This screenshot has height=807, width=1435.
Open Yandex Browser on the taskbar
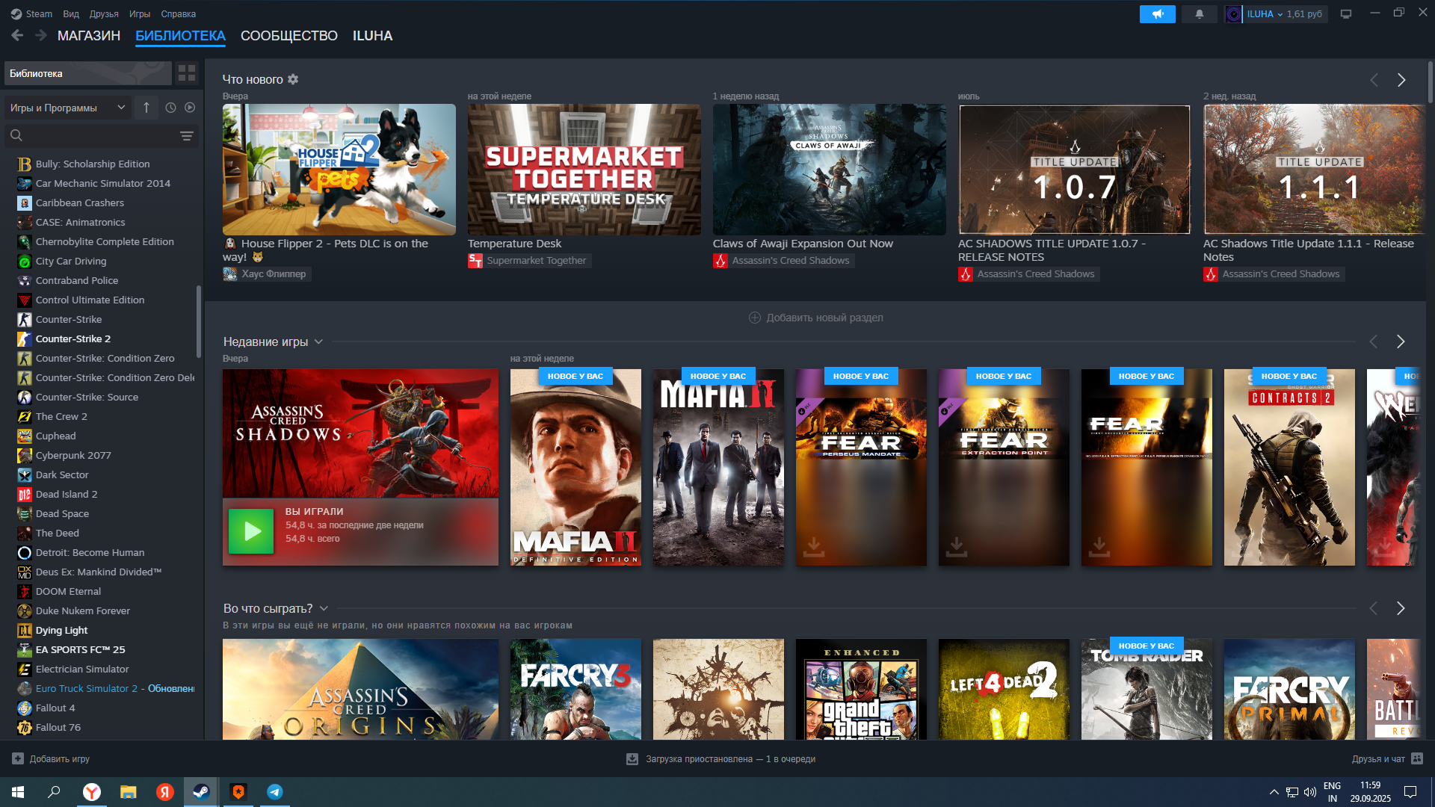(x=92, y=792)
